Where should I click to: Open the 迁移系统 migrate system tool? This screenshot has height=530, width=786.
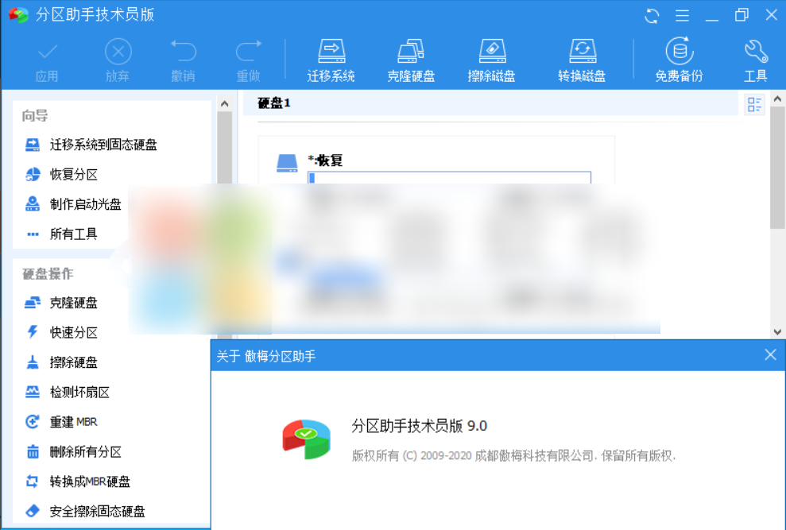(x=331, y=60)
